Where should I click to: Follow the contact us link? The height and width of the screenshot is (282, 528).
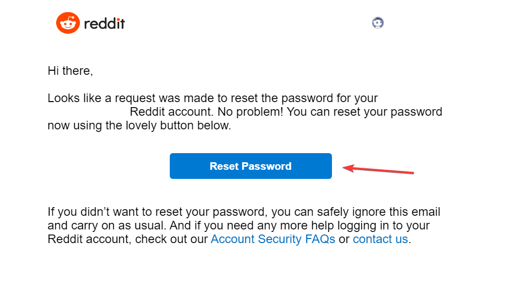point(380,239)
